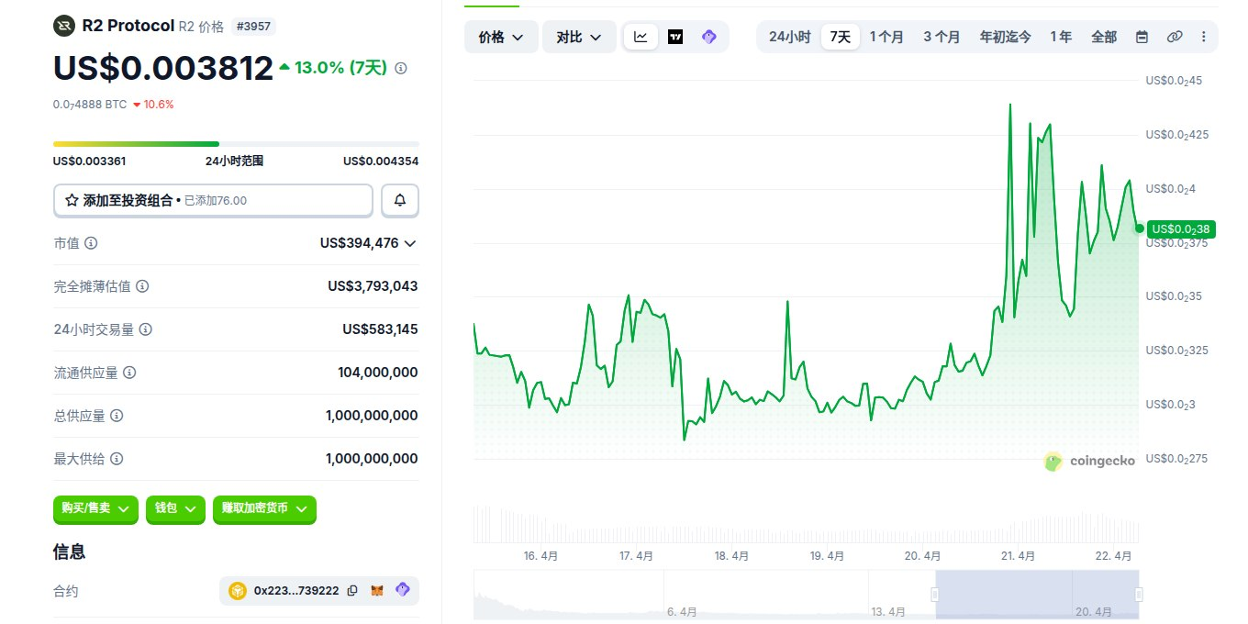This screenshot has width=1248, height=624.
Task: Click the 24h high US$0.004354
Action: 381,162
